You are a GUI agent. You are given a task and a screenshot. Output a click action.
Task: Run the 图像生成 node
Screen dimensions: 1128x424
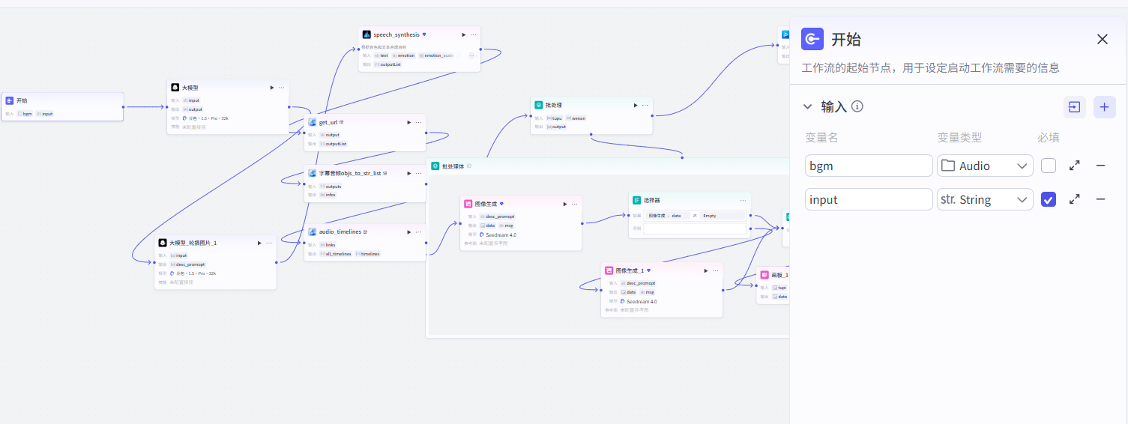click(x=565, y=204)
